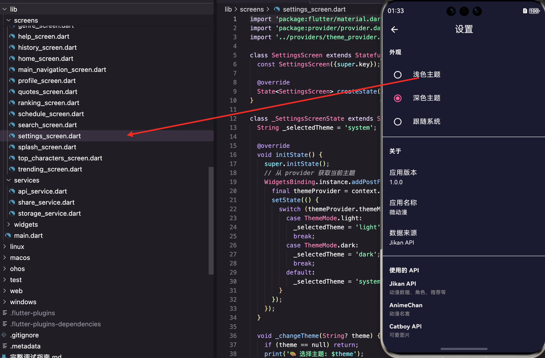Collapse the services folder

click(9, 180)
